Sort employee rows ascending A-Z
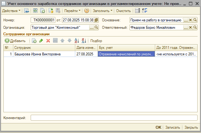This screenshot has height=133, width=201. (77, 41)
